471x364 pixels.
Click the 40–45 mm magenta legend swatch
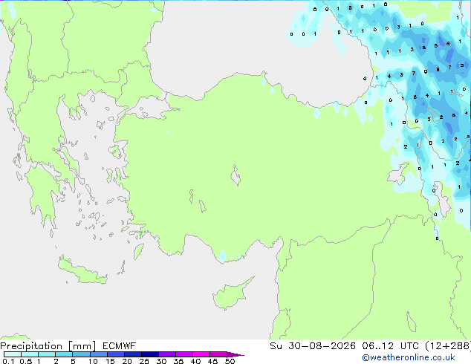click(201, 354)
